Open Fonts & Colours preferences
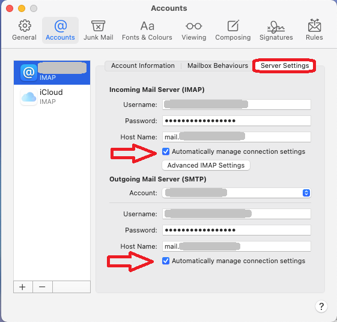The width and height of the screenshot is (337, 322). 147,30
